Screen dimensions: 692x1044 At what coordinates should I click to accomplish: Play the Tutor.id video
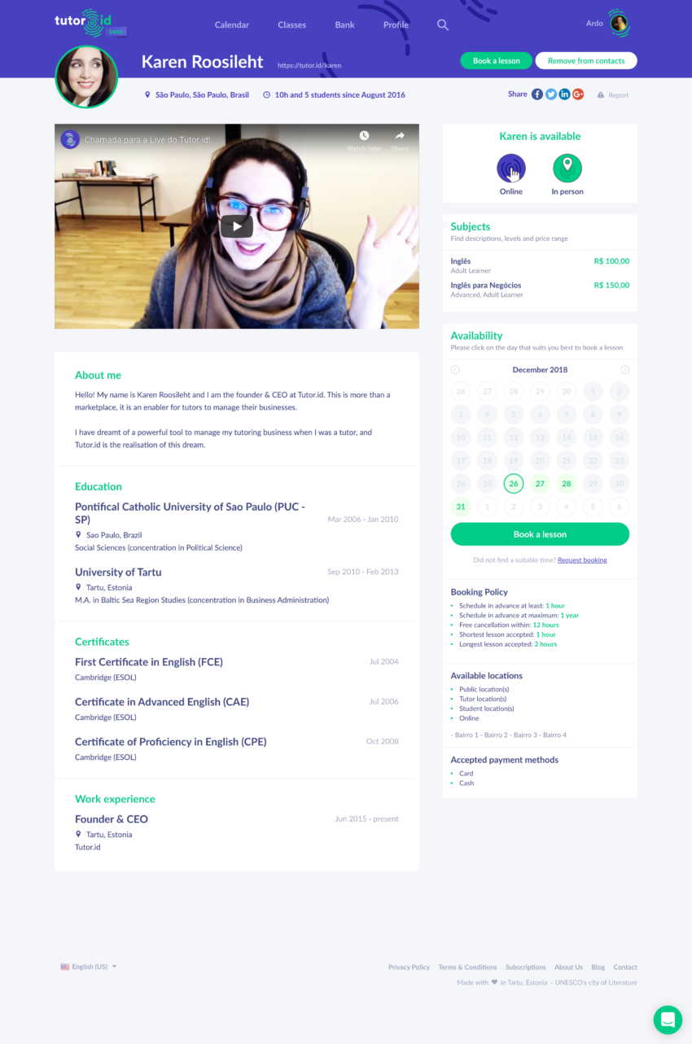236,227
